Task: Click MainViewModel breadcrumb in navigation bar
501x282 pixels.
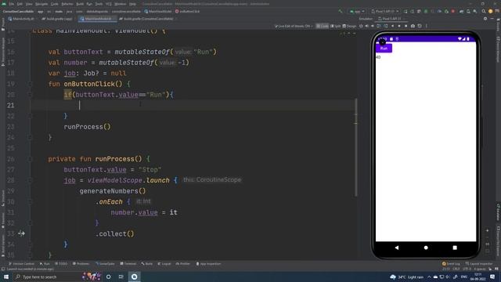Action: pos(158,11)
